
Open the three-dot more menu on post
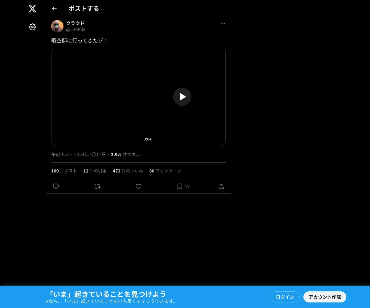[223, 23]
